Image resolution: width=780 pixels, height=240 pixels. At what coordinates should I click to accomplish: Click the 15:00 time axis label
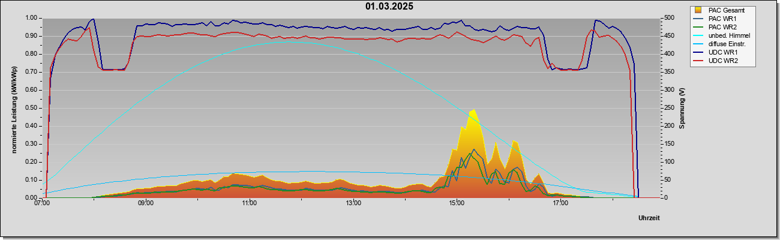point(457,203)
